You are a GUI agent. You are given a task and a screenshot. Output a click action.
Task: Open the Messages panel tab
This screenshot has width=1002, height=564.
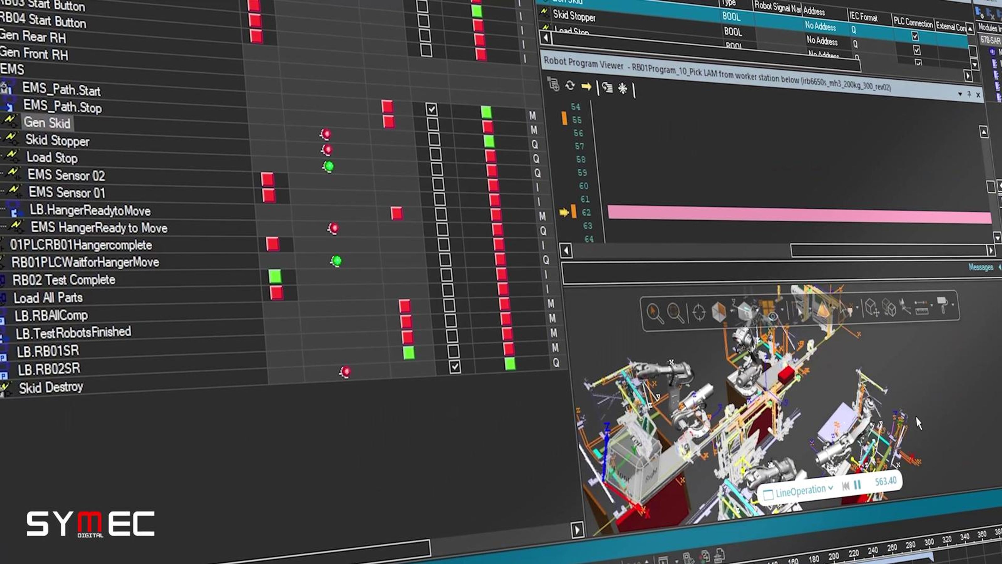point(981,267)
